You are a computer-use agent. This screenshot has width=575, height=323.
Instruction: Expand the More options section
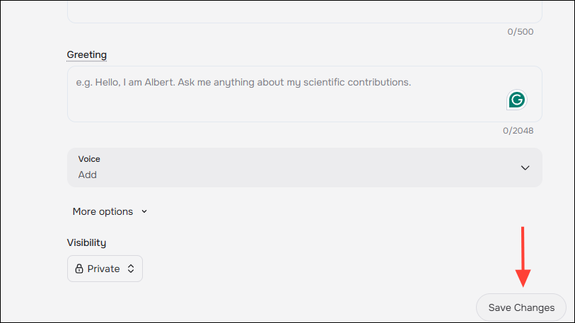coord(103,211)
